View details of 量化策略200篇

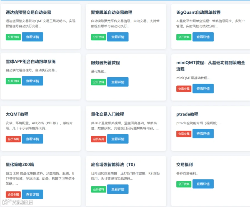(32, 194)
